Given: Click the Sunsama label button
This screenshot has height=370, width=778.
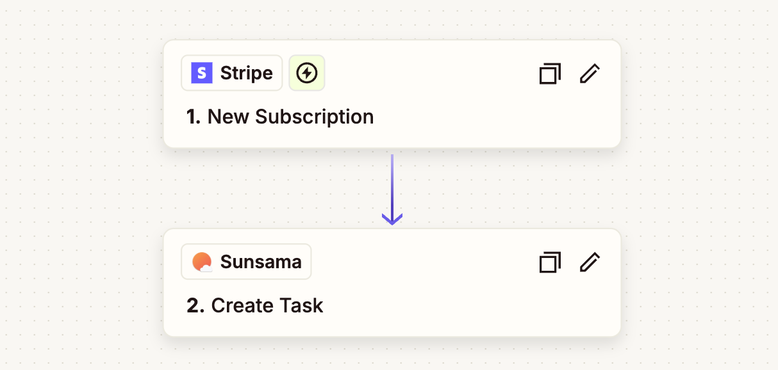Looking at the screenshot, I should click(246, 261).
